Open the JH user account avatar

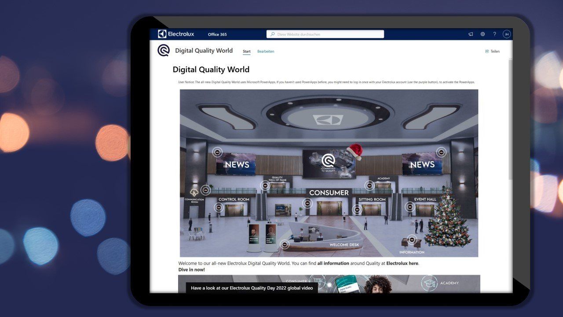[507, 34]
